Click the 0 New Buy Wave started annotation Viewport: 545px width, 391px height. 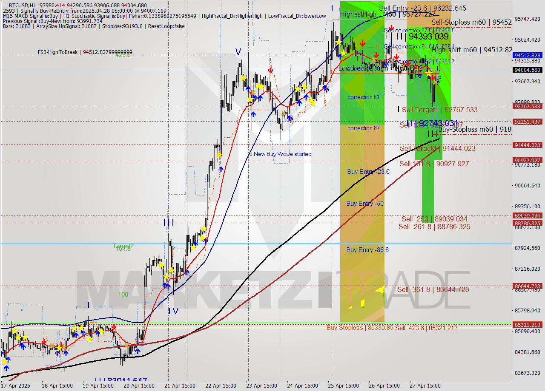click(280, 154)
